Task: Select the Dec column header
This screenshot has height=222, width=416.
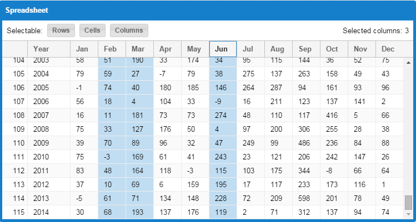Action: pos(388,49)
